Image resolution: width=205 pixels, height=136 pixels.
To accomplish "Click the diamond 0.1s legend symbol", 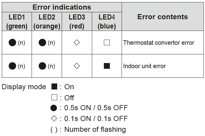I will [x=54, y=119].
